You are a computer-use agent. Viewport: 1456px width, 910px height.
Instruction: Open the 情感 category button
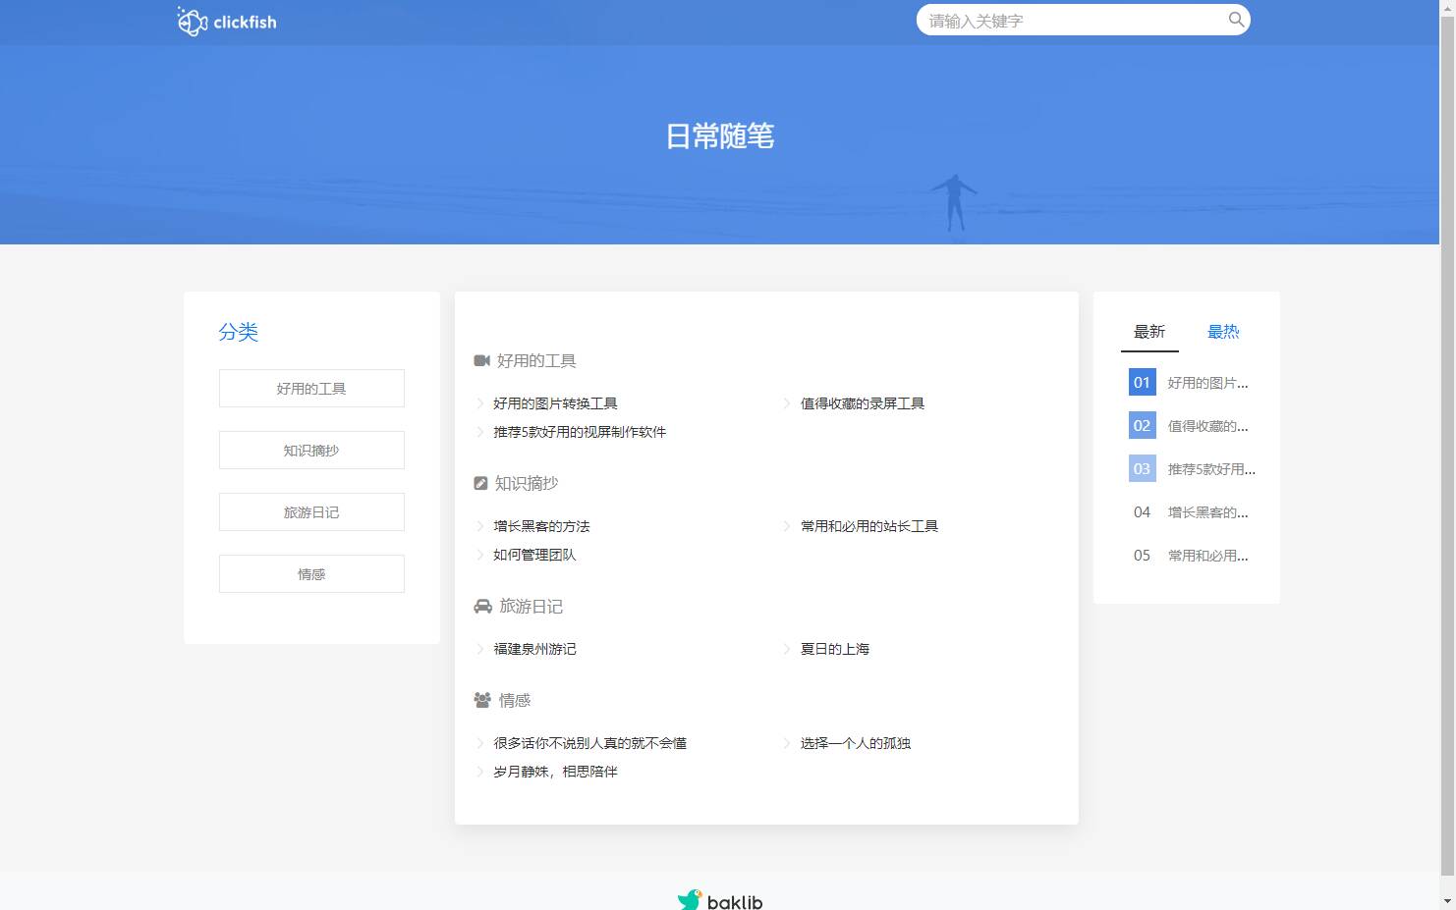click(311, 574)
